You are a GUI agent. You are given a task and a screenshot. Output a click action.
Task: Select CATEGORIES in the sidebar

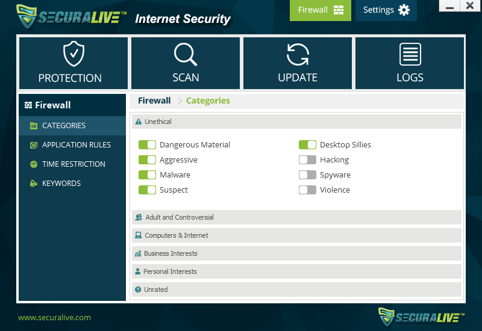[72, 126]
